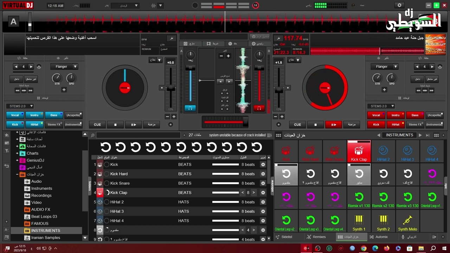
Task: Play the Synth 1 piano pad
Action: click(x=359, y=221)
